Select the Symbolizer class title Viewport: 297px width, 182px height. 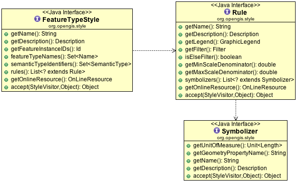pyautogui.click(x=239, y=131)
